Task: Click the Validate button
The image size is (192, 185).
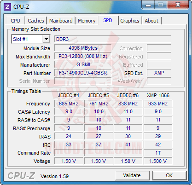Action: [x=132, y=175]
